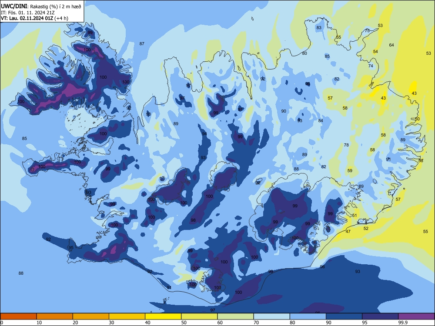Click the map value '83' on the northern peninsula
The width and height of the screenshot is (435, 326).
coord(319,27)
